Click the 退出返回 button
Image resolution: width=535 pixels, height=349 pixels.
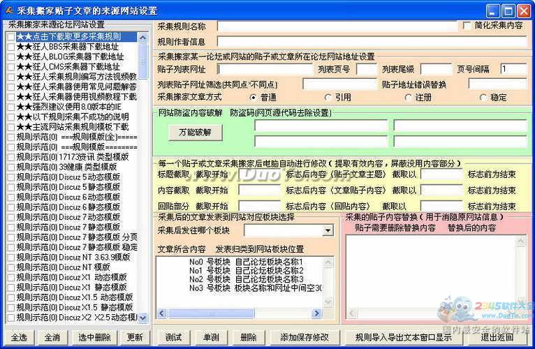coord(497,337)
